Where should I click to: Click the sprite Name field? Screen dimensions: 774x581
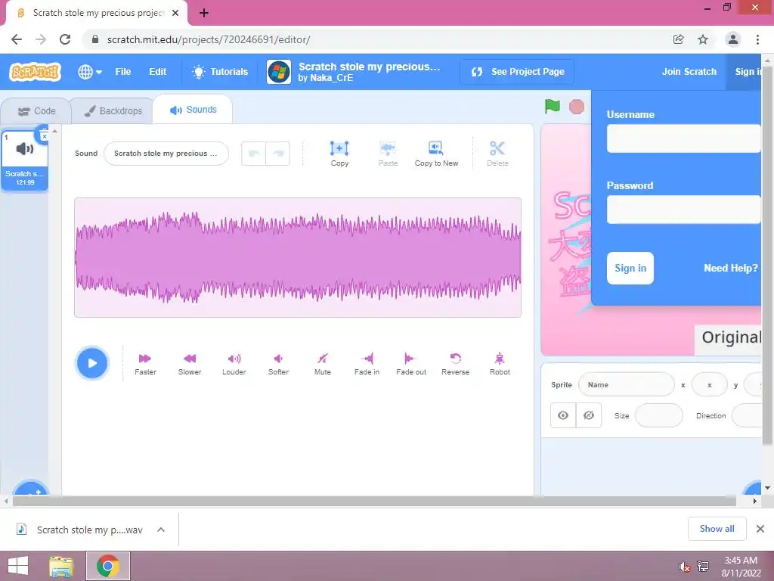coord(627,385)
